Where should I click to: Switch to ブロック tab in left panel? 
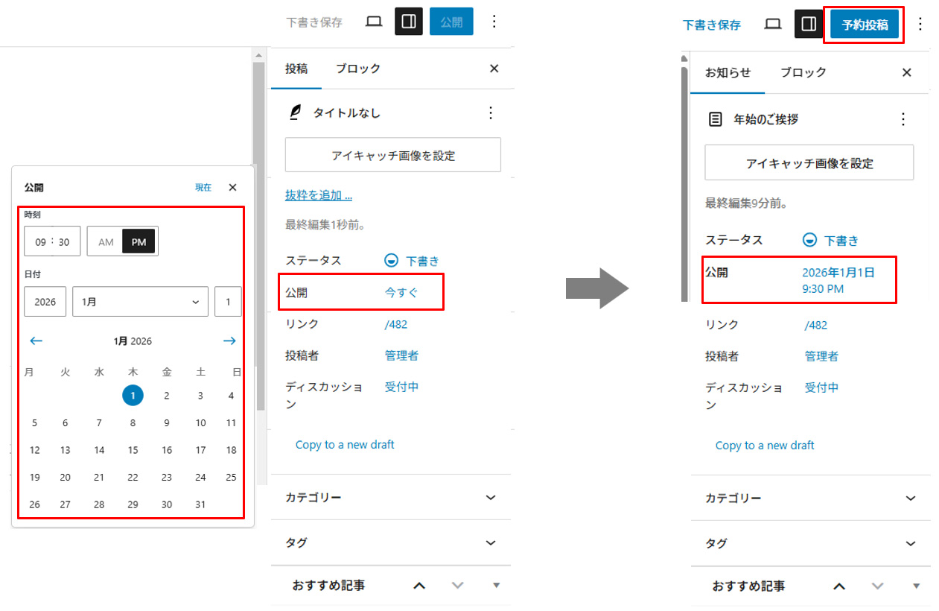point(358,69)
